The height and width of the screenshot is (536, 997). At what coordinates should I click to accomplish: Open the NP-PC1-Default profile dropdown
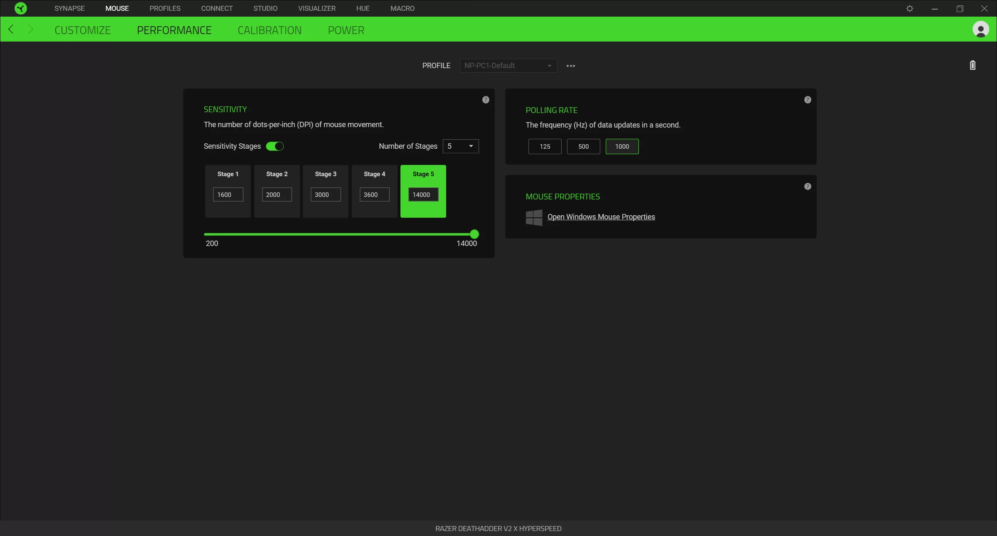(508, 66)
